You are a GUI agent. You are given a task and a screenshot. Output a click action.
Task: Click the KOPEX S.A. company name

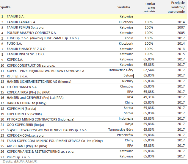15,60
